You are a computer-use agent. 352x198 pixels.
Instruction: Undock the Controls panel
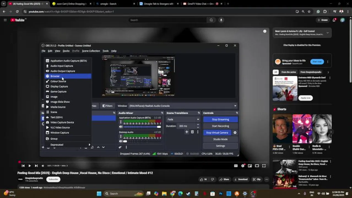[x=237, y=113]
